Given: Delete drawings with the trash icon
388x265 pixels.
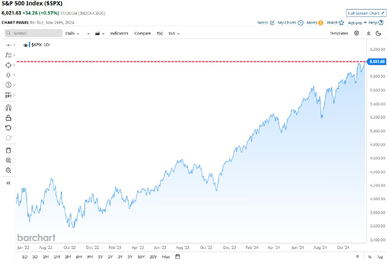Looking at the screenshot, I should pyautogui.click(x=8, y=150).
